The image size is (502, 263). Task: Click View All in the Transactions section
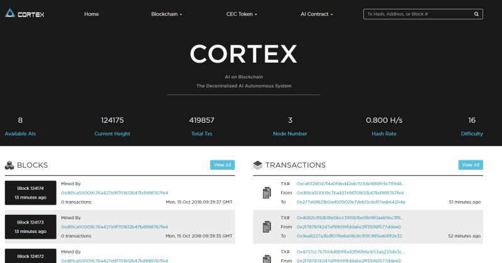pyautogui.click(x=471, y=165)
